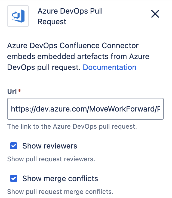Image resolution: width=172 pixels, height=198 pixels.
Task: Click the Azure DevOps Confluence Connector description paragraph
Action: pyautogui.click(x=72, y=56)
